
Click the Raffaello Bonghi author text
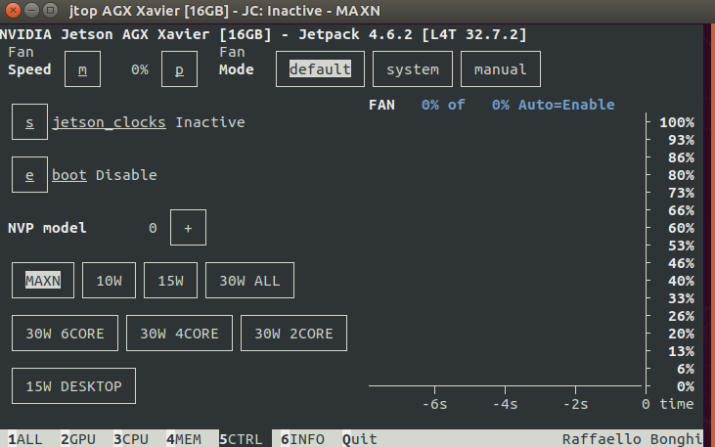click(x=633, y=439)
